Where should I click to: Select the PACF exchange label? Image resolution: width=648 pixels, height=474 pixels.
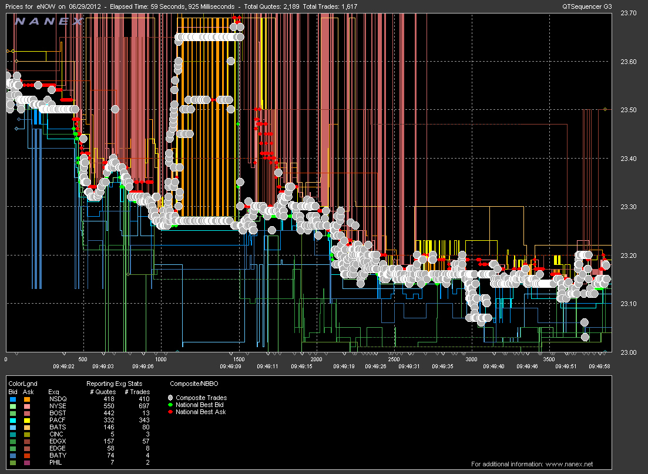[57, 421]
